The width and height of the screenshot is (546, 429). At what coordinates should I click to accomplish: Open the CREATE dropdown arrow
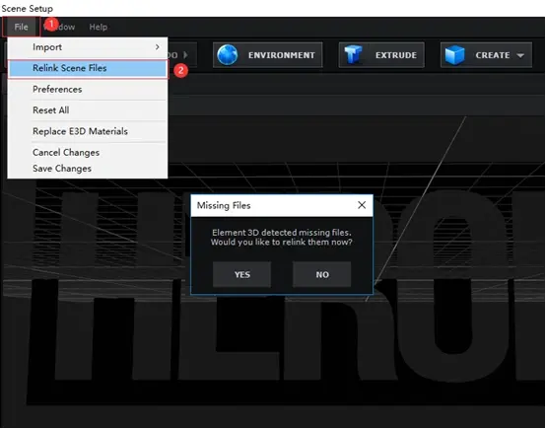[x=520, y=55]
